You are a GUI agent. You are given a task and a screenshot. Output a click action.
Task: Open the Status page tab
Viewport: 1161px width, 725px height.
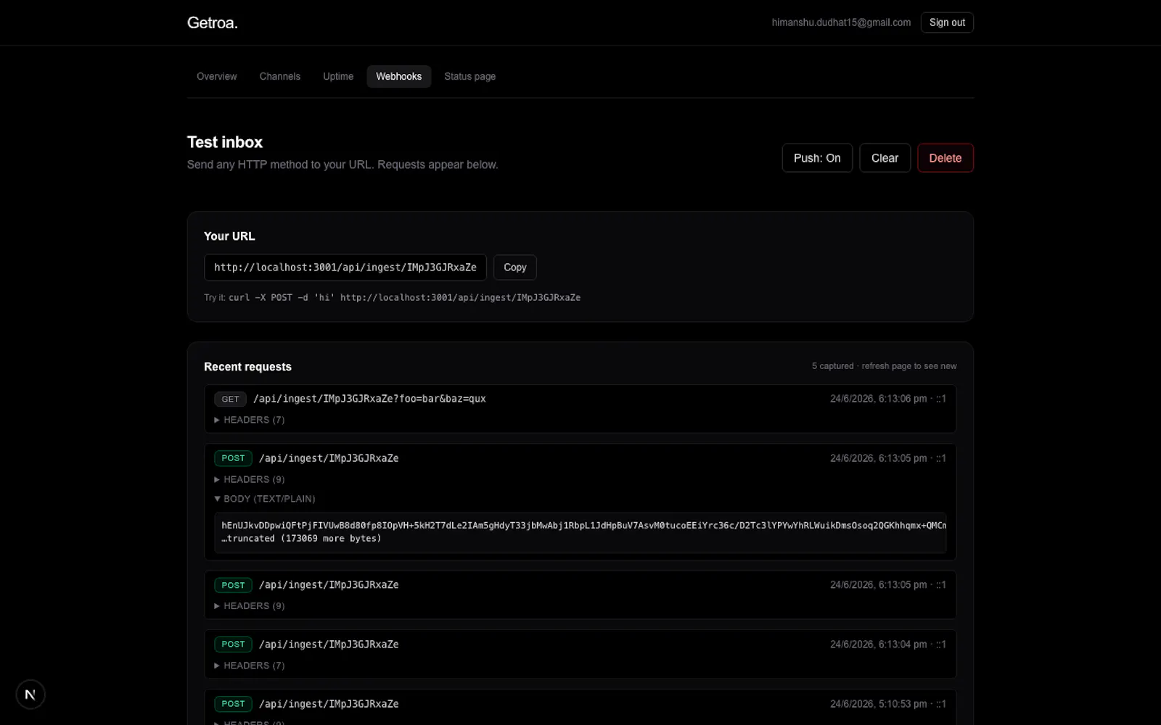(470, 76)
